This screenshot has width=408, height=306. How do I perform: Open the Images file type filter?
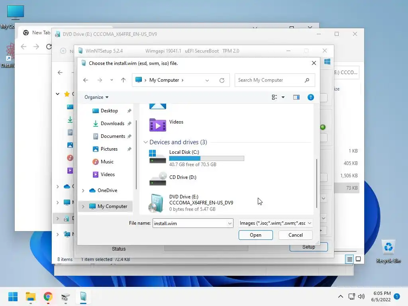[x=275, y=223]
